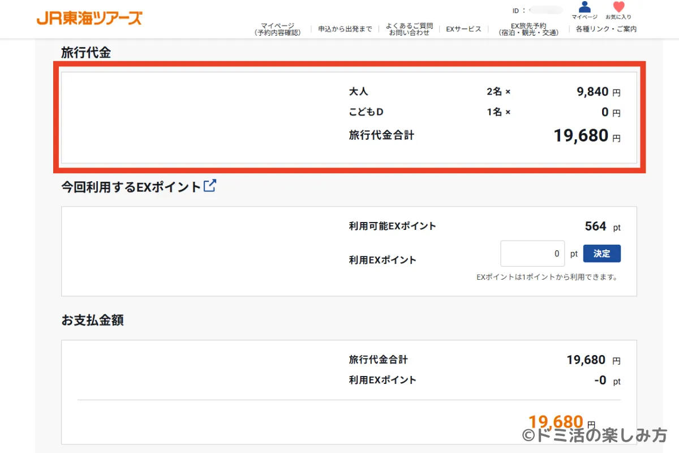Screen dimensions: 679x453
Task: Click the JR東海ツアーズ logo
Action: [89, 18]
